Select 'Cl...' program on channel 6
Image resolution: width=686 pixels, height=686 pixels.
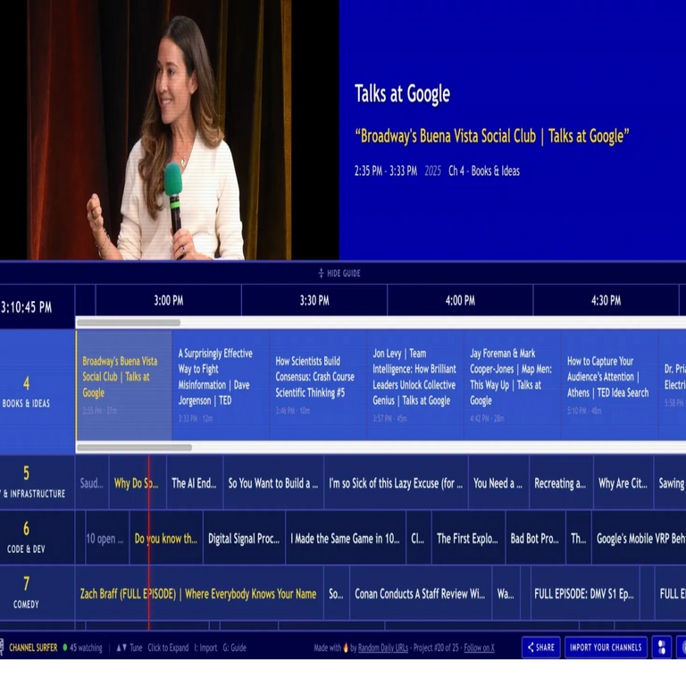419,538
